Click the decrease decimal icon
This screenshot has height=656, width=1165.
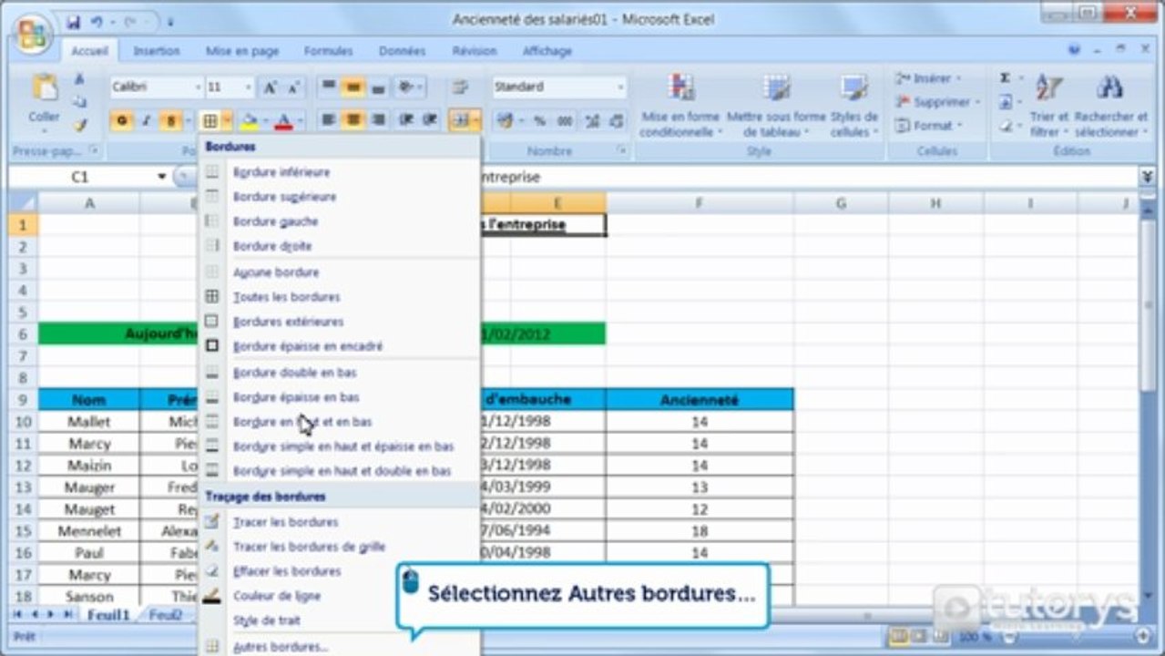[x=617, y=120]
